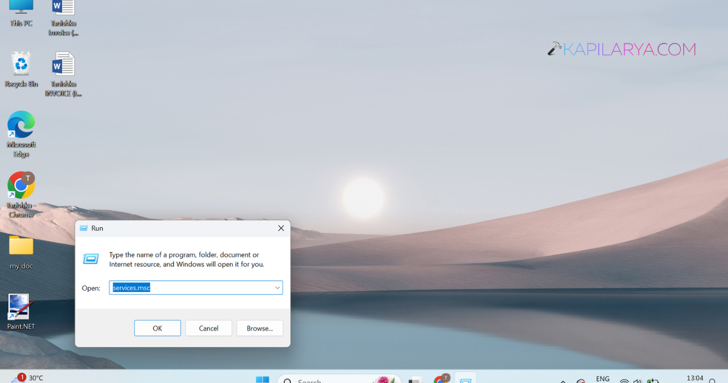
Task: Click the services.msc text field
Action: [196, 287]
